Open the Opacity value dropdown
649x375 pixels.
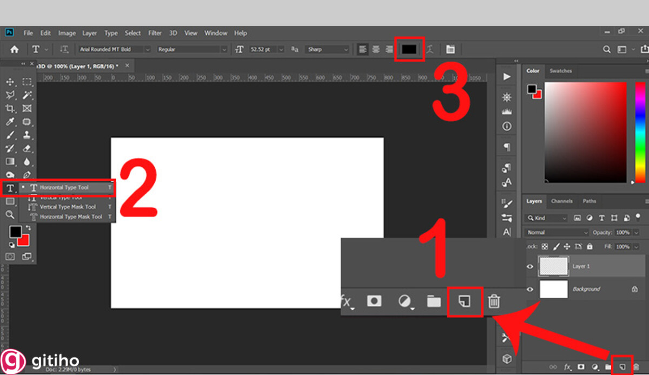point(635,232)
